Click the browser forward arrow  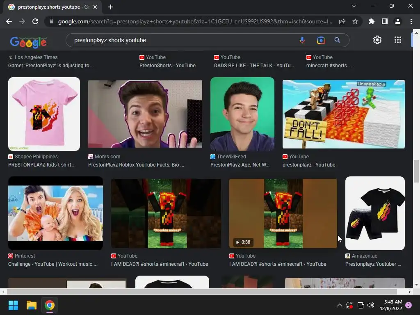[x=22, y=21]
